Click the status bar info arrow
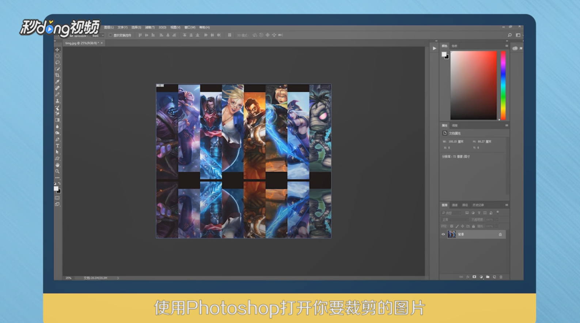Screen dimensions: 580x323 118,278
